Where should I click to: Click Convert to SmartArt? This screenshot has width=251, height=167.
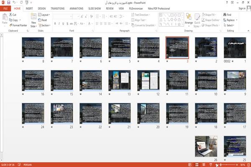[x=143, y=25]
